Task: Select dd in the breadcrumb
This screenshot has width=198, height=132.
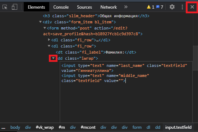Action: coord(158,127)
